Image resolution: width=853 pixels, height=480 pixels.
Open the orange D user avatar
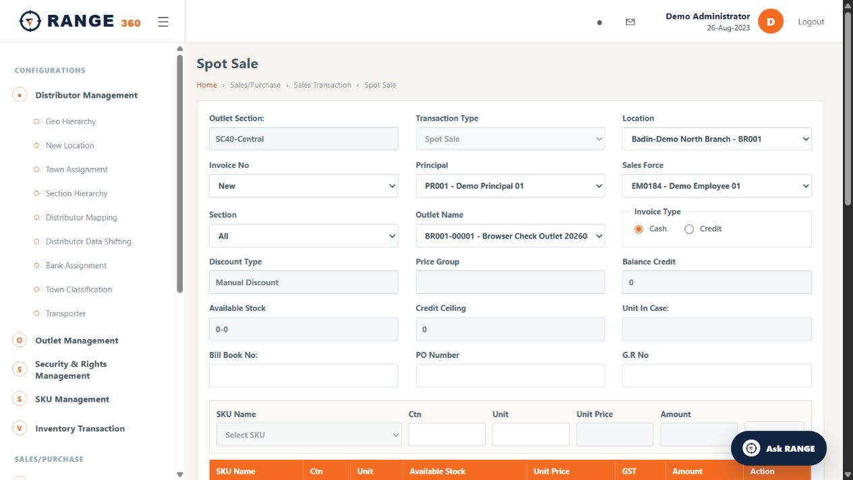tap(771, 22)
